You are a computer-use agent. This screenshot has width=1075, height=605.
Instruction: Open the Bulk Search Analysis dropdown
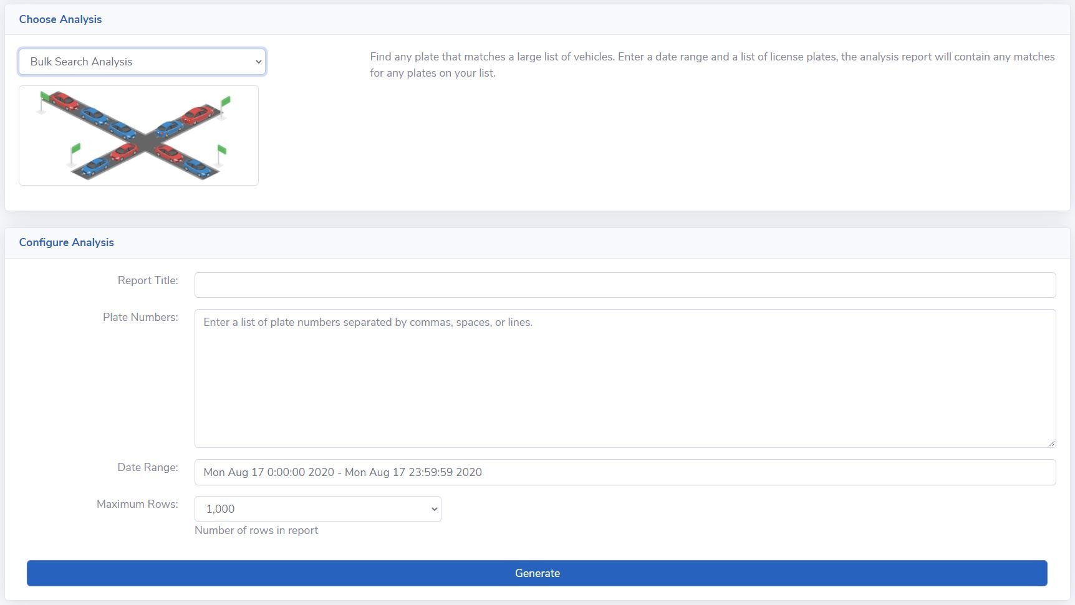(142, 62)
